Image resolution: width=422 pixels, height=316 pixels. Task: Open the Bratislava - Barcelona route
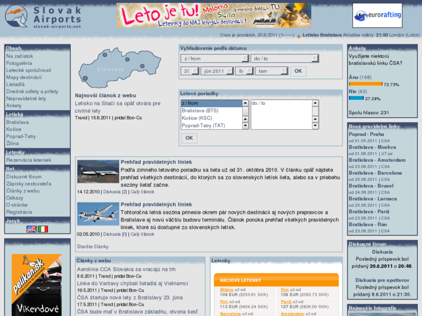coord(375,173)
